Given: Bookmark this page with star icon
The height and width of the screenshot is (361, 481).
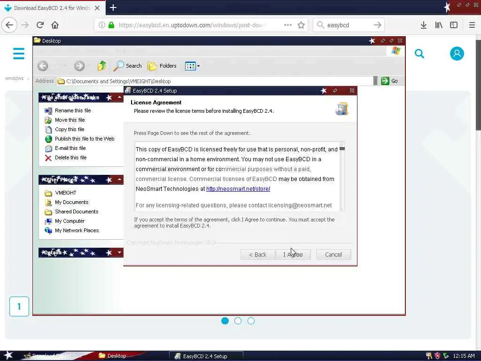Looking at the screenshot, I should (301, 25).
